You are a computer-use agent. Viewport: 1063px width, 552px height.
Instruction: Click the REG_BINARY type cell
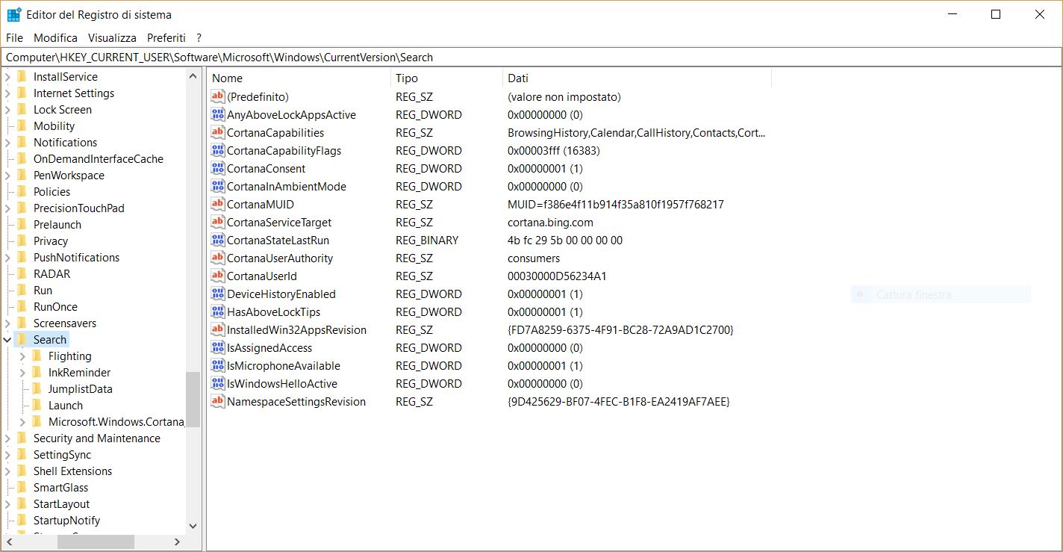(427, 240)
